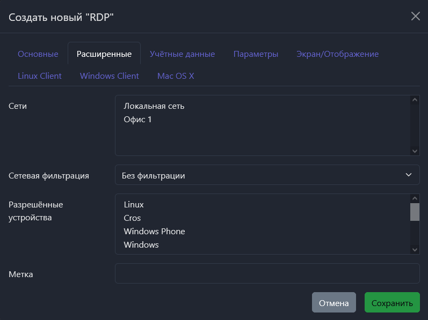Select Linux in allowed devices list

pos(134,205)
